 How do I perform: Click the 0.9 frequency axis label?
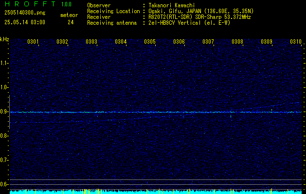(x=4, y=112)
